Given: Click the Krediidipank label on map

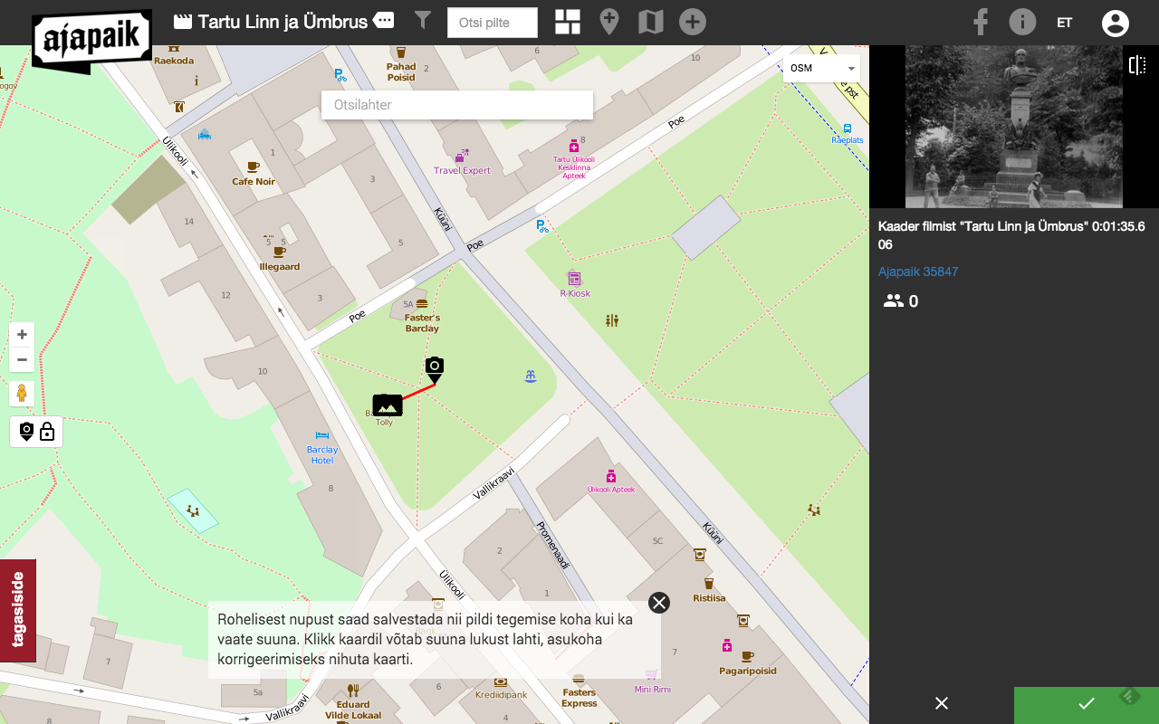Looking at the screenshot, I should 501,696.
